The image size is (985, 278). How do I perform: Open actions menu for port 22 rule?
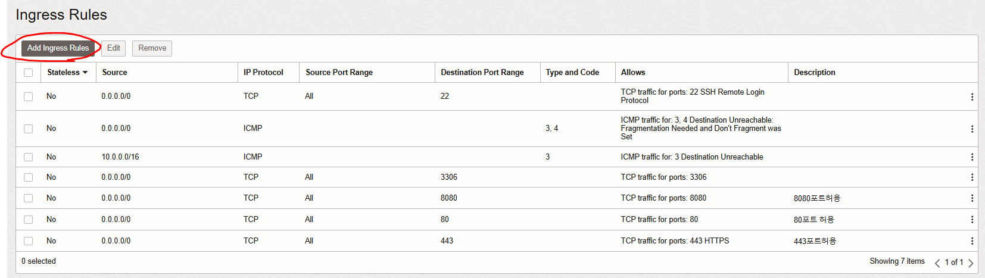[x=972, y=96]
